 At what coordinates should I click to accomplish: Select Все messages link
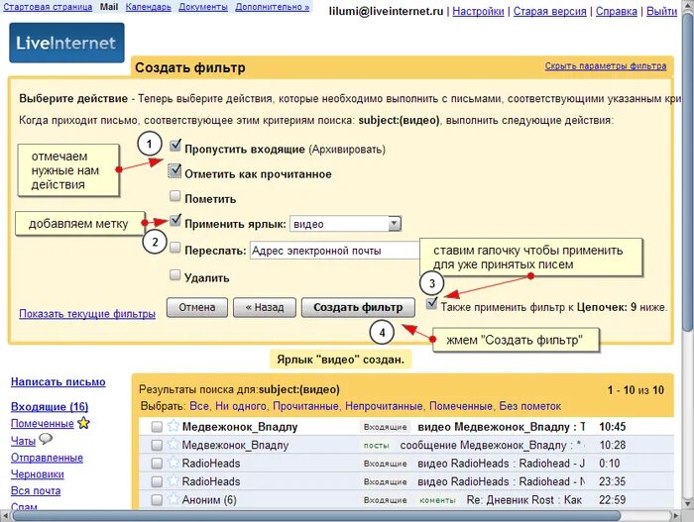199,406
